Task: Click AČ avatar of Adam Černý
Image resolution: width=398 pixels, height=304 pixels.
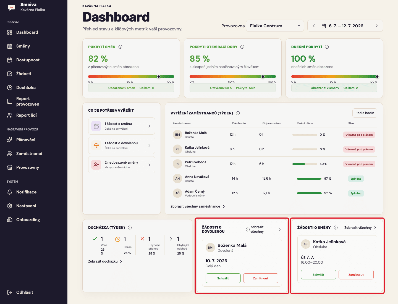Action: click(x=177, y=193)
